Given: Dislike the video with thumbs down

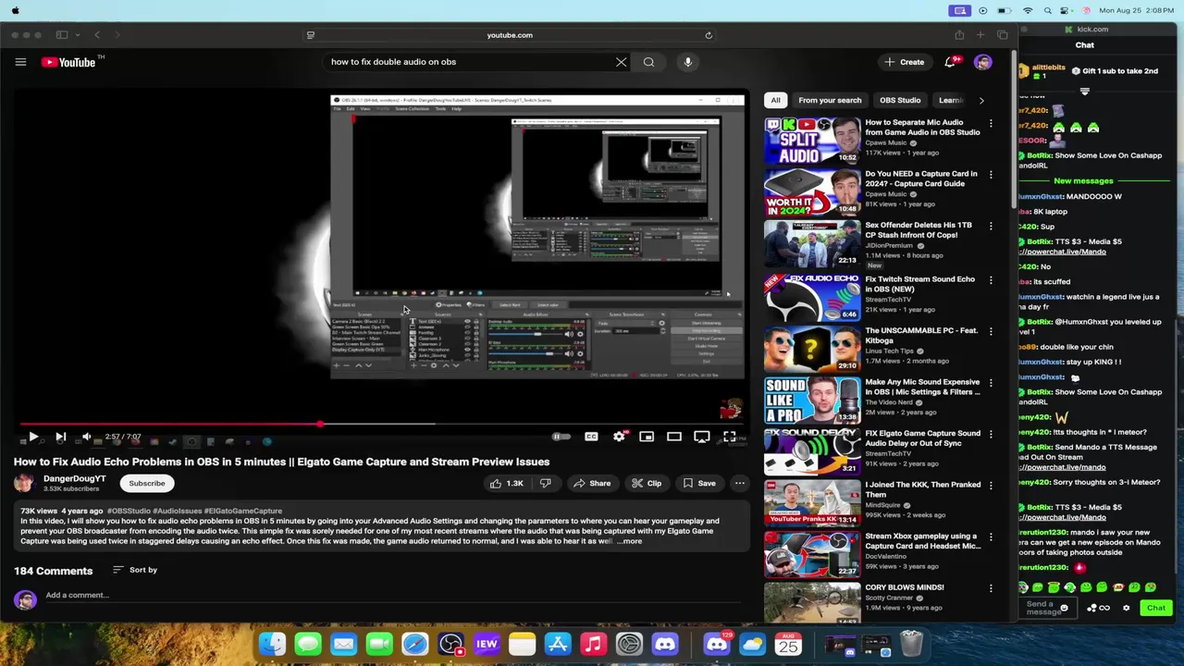Looking at the screenshot, I should tap(545, 483).
